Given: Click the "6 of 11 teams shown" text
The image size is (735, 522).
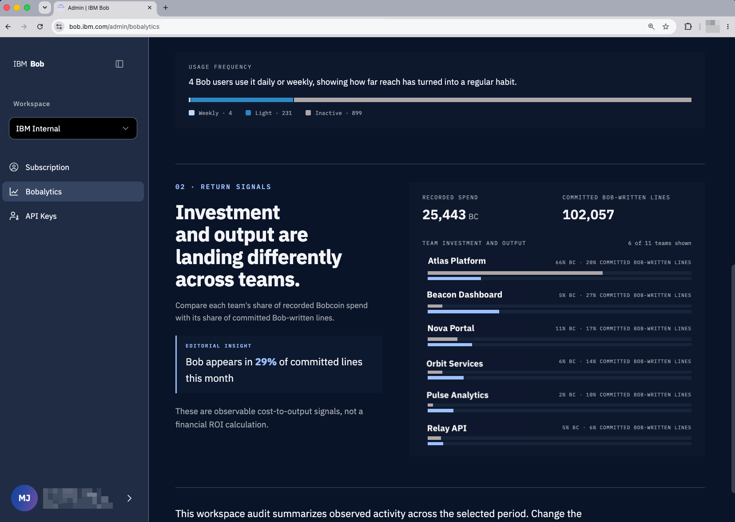Looking at the screenshot, I should (660, 243).
